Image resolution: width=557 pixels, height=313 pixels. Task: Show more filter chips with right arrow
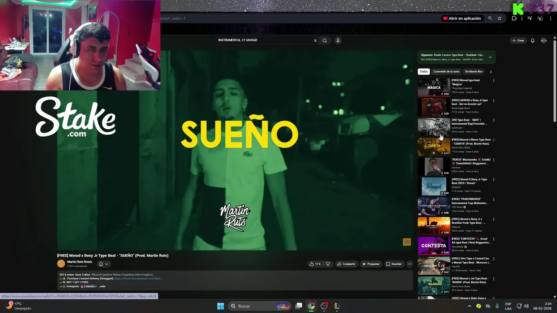tap(491, 72)
